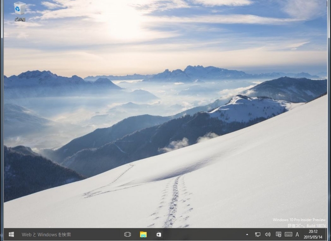Image resolution: width=331 pixels, height=241 pixels.
Task: Open the Recycle Bin desktop icon
Action: click(20, 12)
